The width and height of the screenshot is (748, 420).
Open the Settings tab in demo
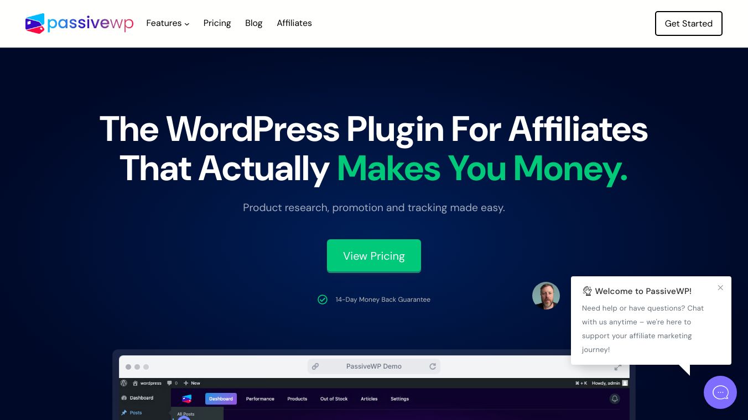pyautogui.click(x=399, y=399)
